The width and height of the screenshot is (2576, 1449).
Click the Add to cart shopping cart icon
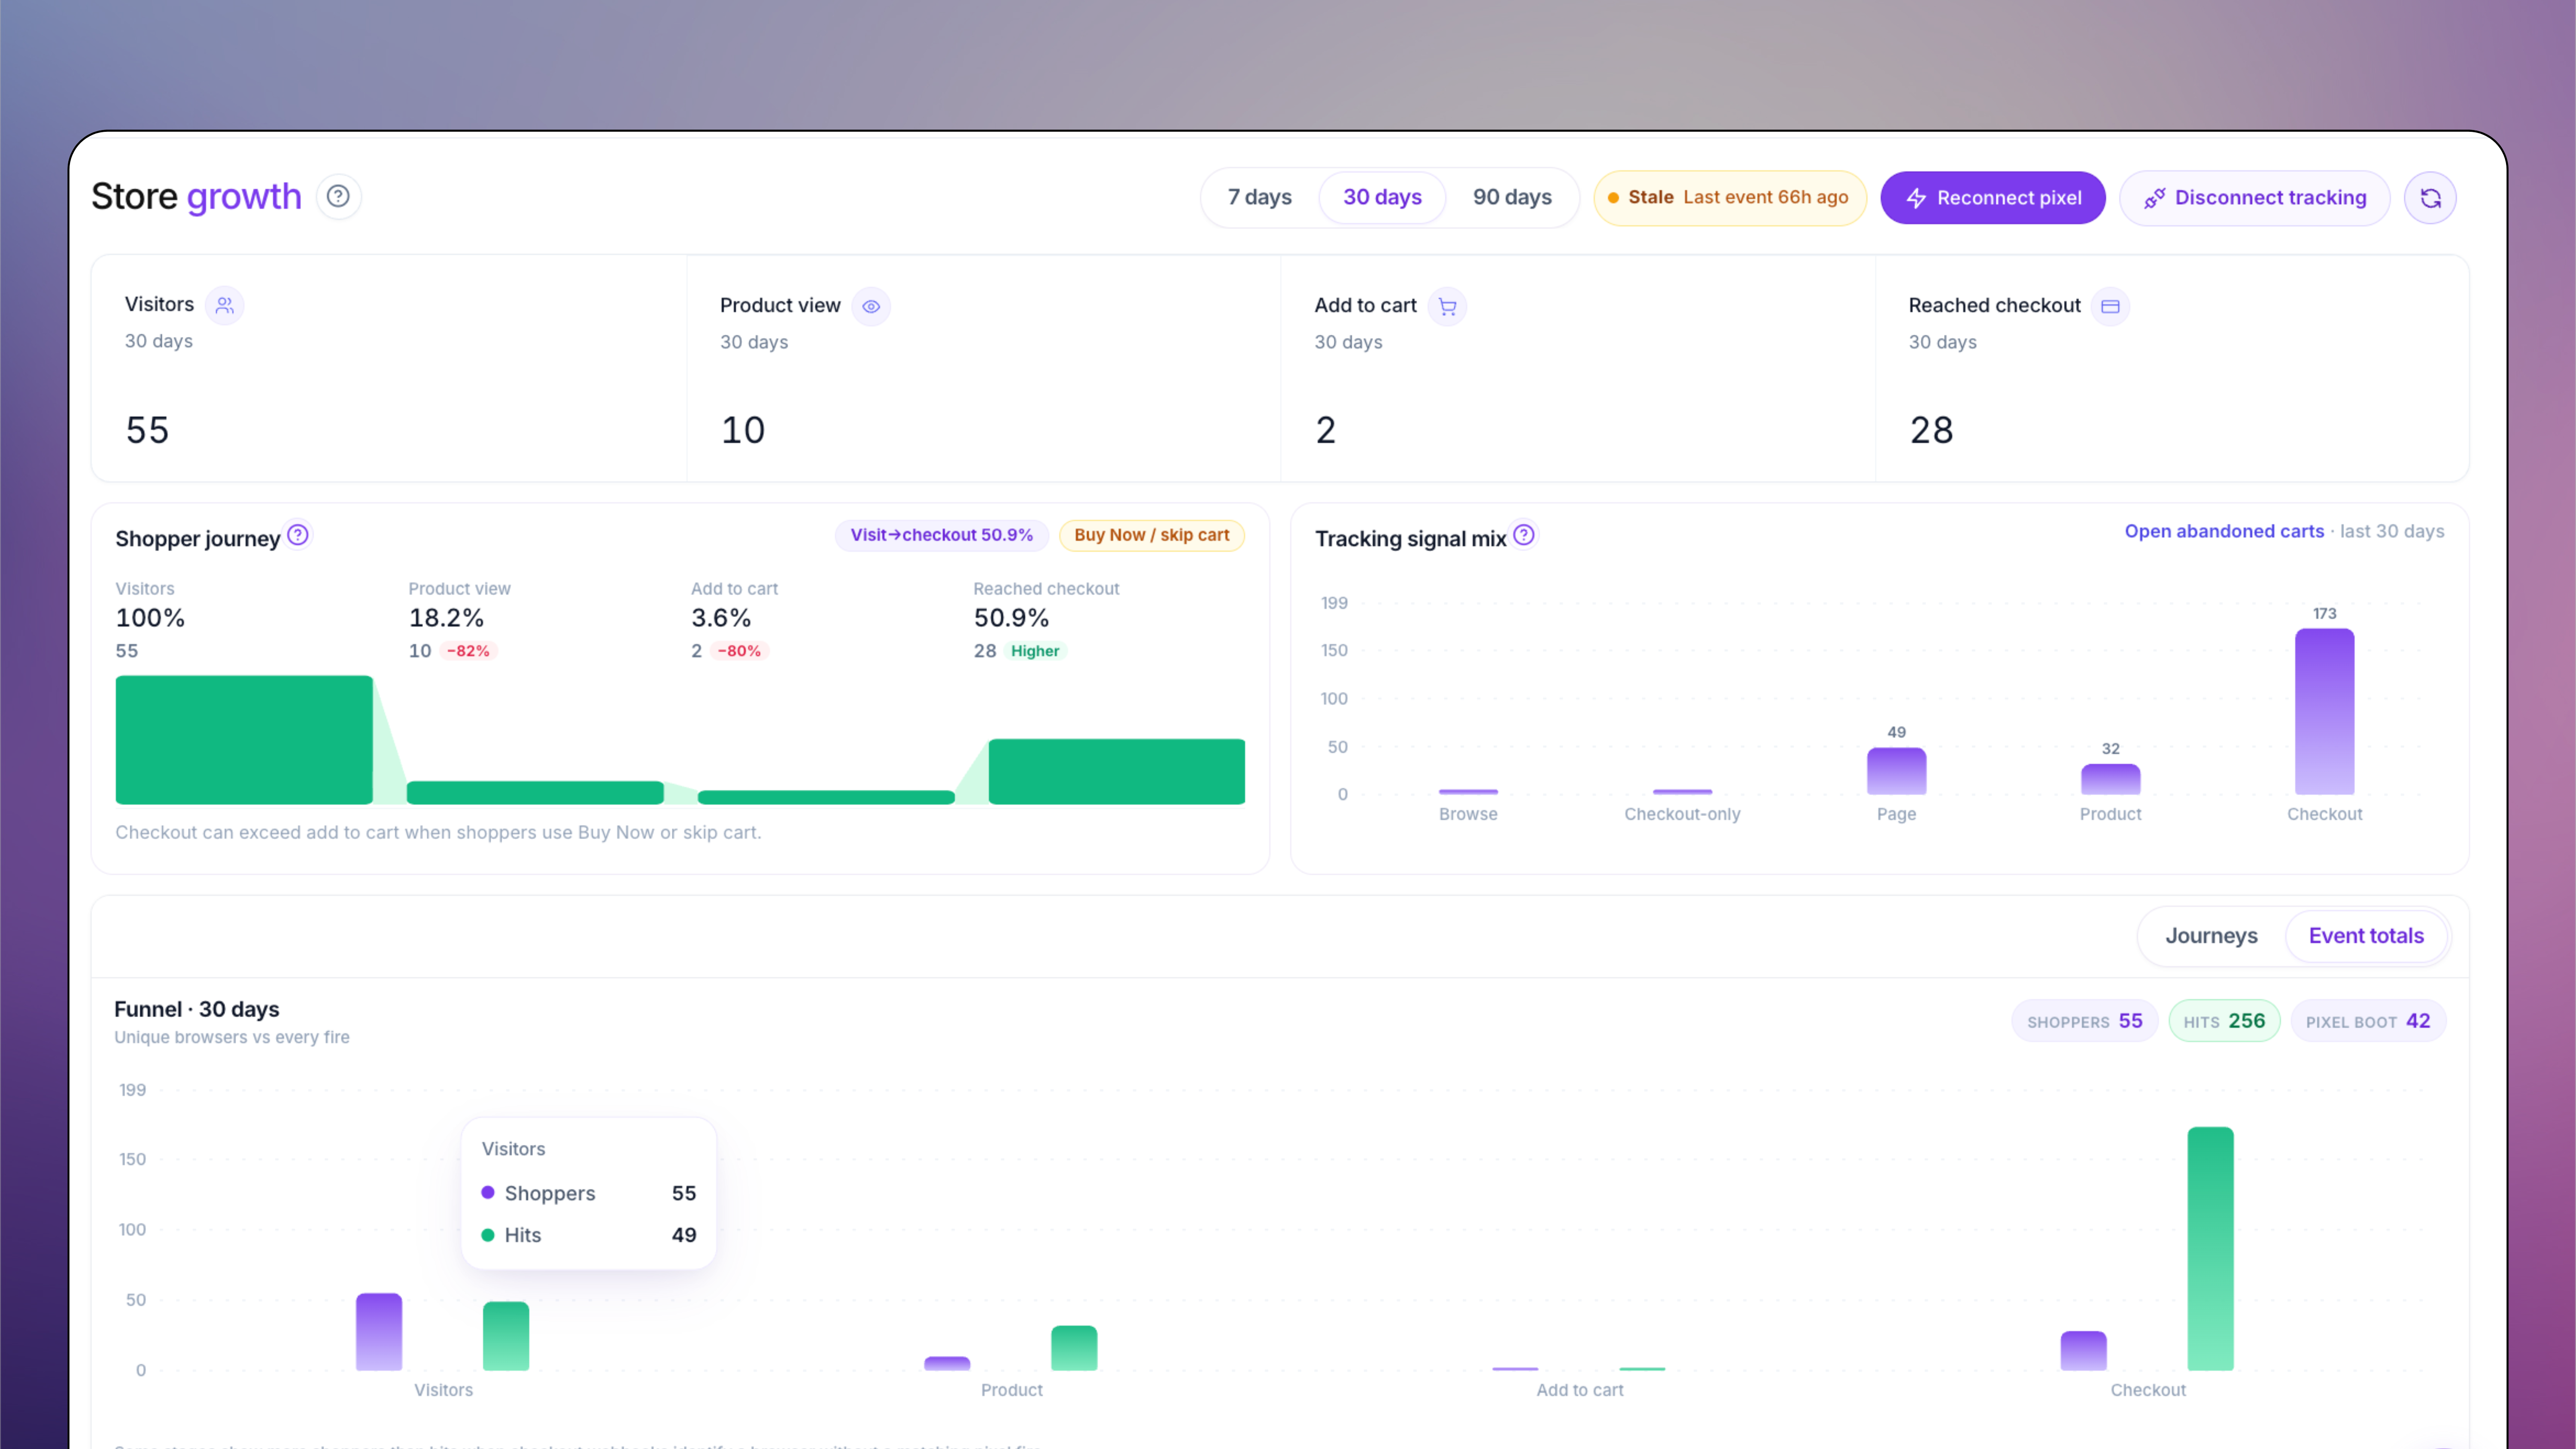pyautogui.click(x=1447, y=306)
